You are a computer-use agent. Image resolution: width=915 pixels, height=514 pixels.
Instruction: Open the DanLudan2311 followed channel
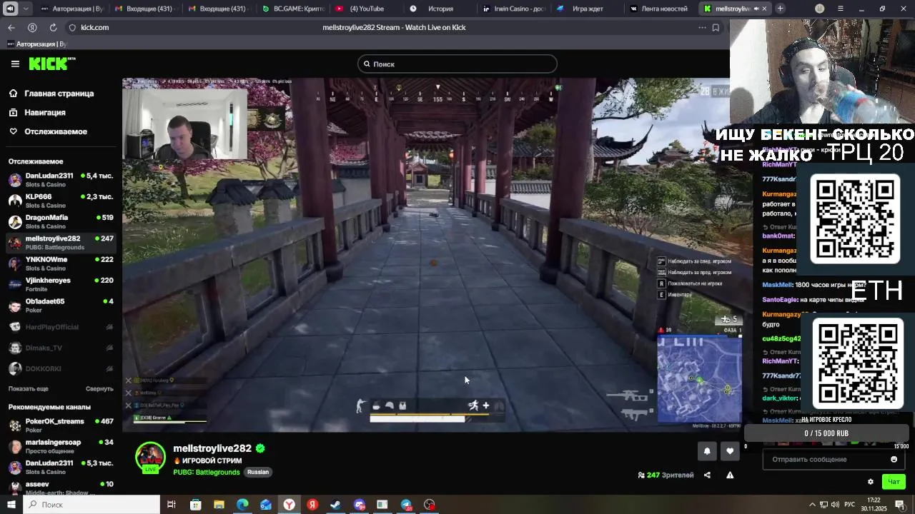coord(61,180)
